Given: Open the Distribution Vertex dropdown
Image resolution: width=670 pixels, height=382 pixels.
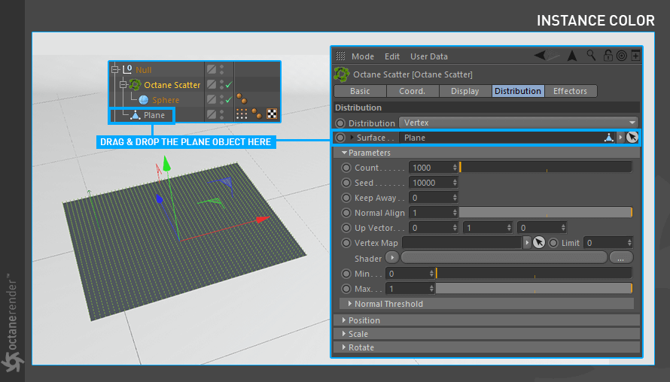Looking at the screenshot, I should pos(519,123).
